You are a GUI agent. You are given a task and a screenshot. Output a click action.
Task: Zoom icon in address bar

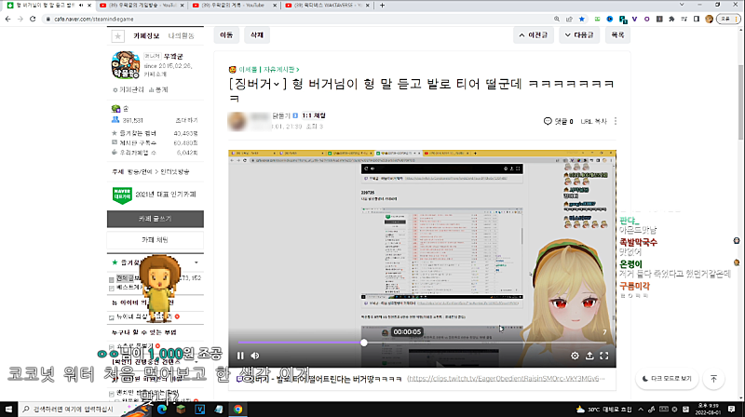(556, 19)
